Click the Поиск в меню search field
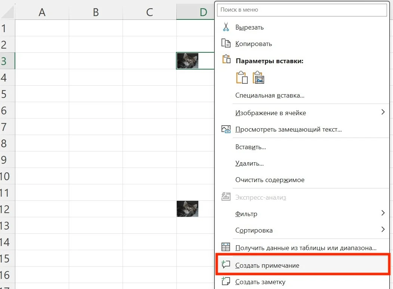The height and width of the screenshot is (289, 393). 302,10
